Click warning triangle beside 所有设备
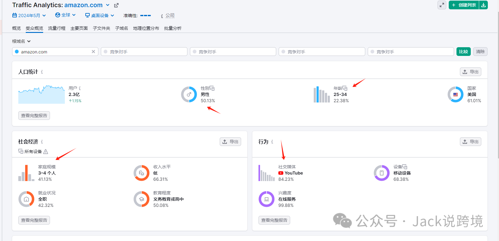The height and width of the screenshot is (241, 499). pyautogui.click(x=46, y=152)
